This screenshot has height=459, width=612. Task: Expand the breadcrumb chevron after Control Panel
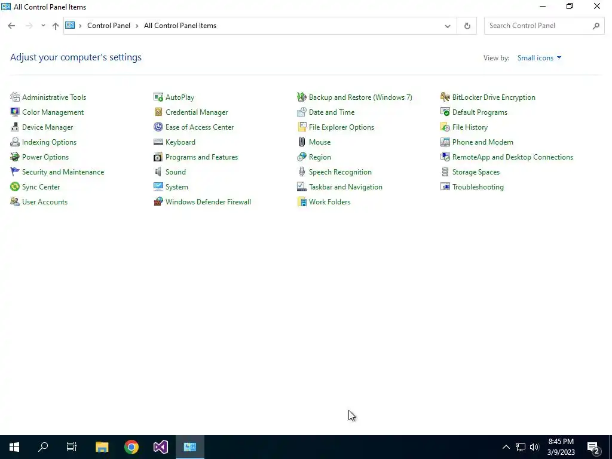click(137, 26)
